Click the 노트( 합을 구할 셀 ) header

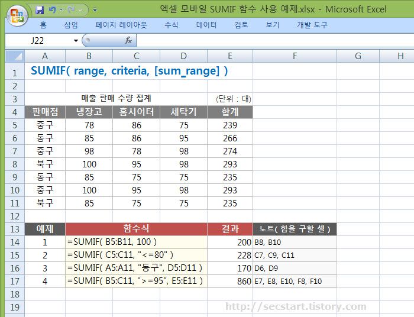click(x=295, y=229)
